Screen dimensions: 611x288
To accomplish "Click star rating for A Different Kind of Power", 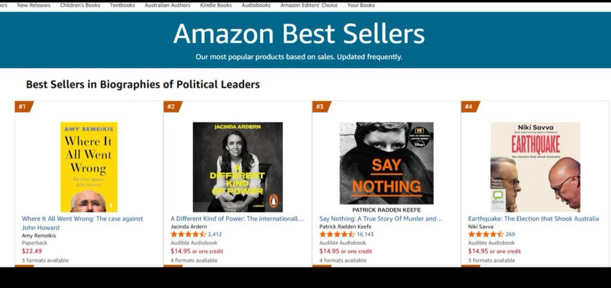I will pos(189,234).
